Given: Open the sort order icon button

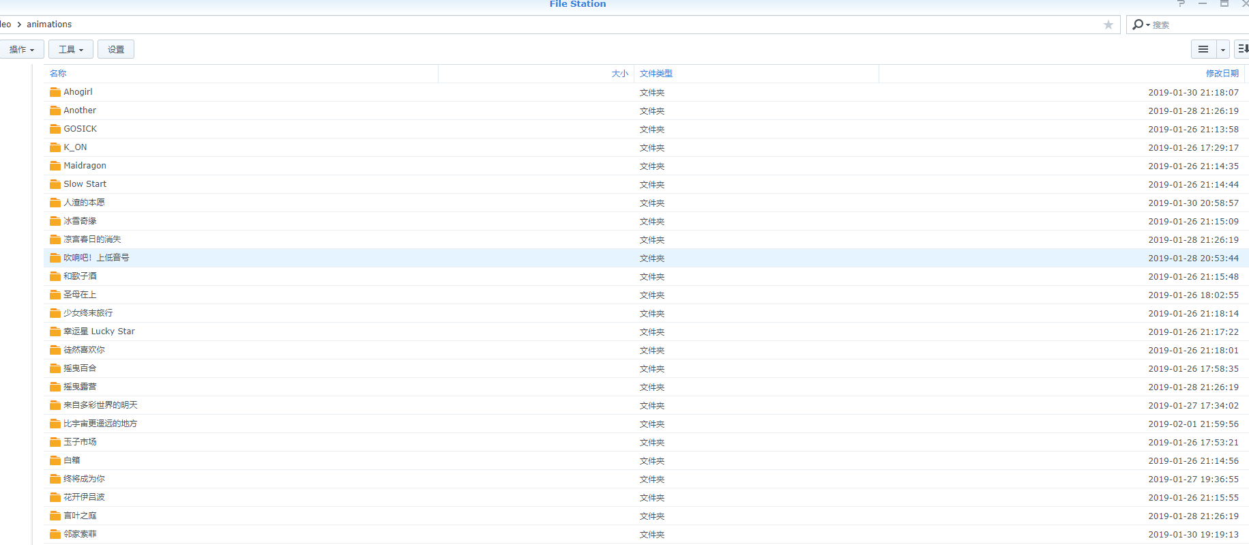Looking at the screenshot, I should pyautogui.click(x=1243, y=49).
